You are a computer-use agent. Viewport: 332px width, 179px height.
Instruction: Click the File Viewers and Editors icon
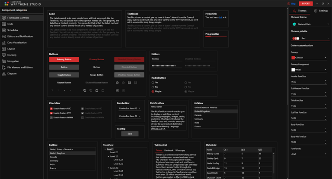[x=3, y=68]
